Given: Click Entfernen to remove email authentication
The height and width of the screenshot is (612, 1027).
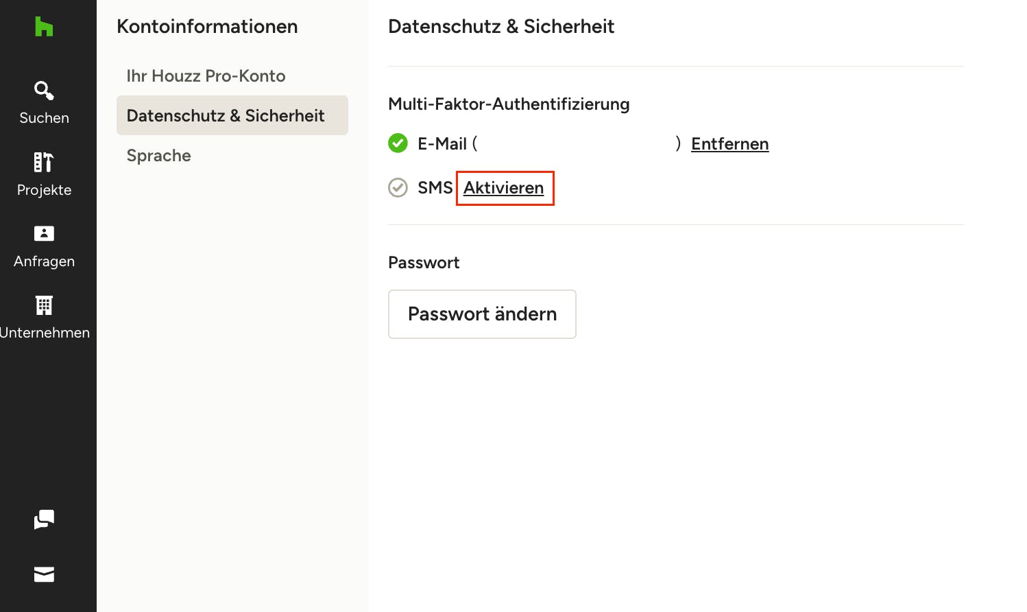Looking at the screenshot, I should pyautogui.click(x=729, y=144).
